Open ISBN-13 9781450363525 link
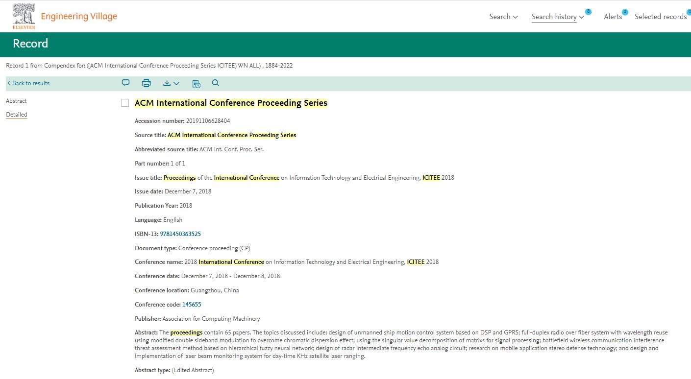691x379 pixels. (180, 234)
